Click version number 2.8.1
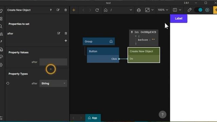Screen dimensions: 217x122 186,3
